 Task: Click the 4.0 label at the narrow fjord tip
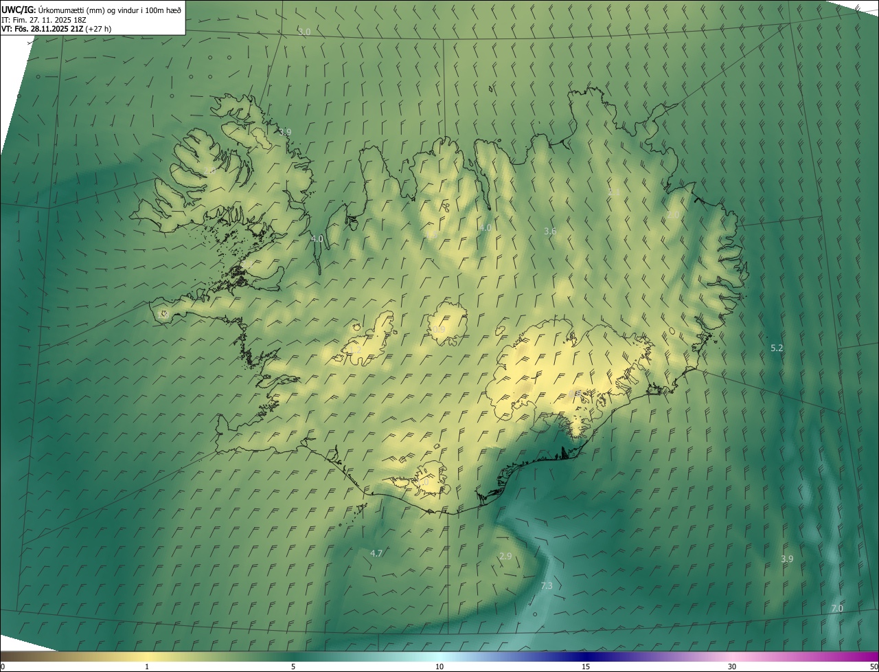317,239
